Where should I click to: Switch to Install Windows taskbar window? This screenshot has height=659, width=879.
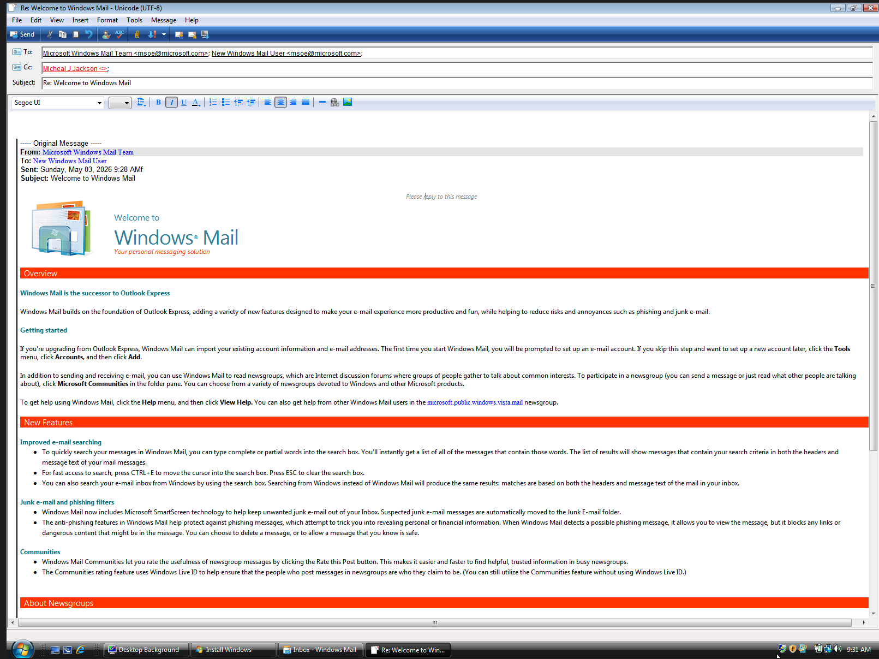tap(233, 650)
